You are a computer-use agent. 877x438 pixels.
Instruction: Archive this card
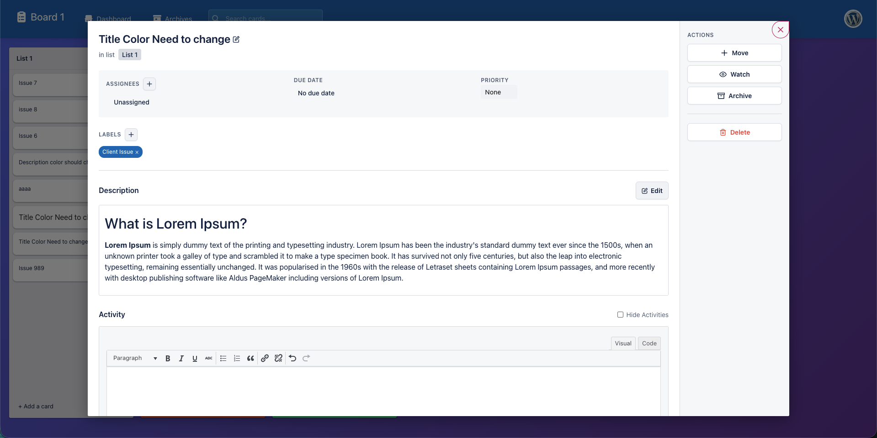pos(734,96)
